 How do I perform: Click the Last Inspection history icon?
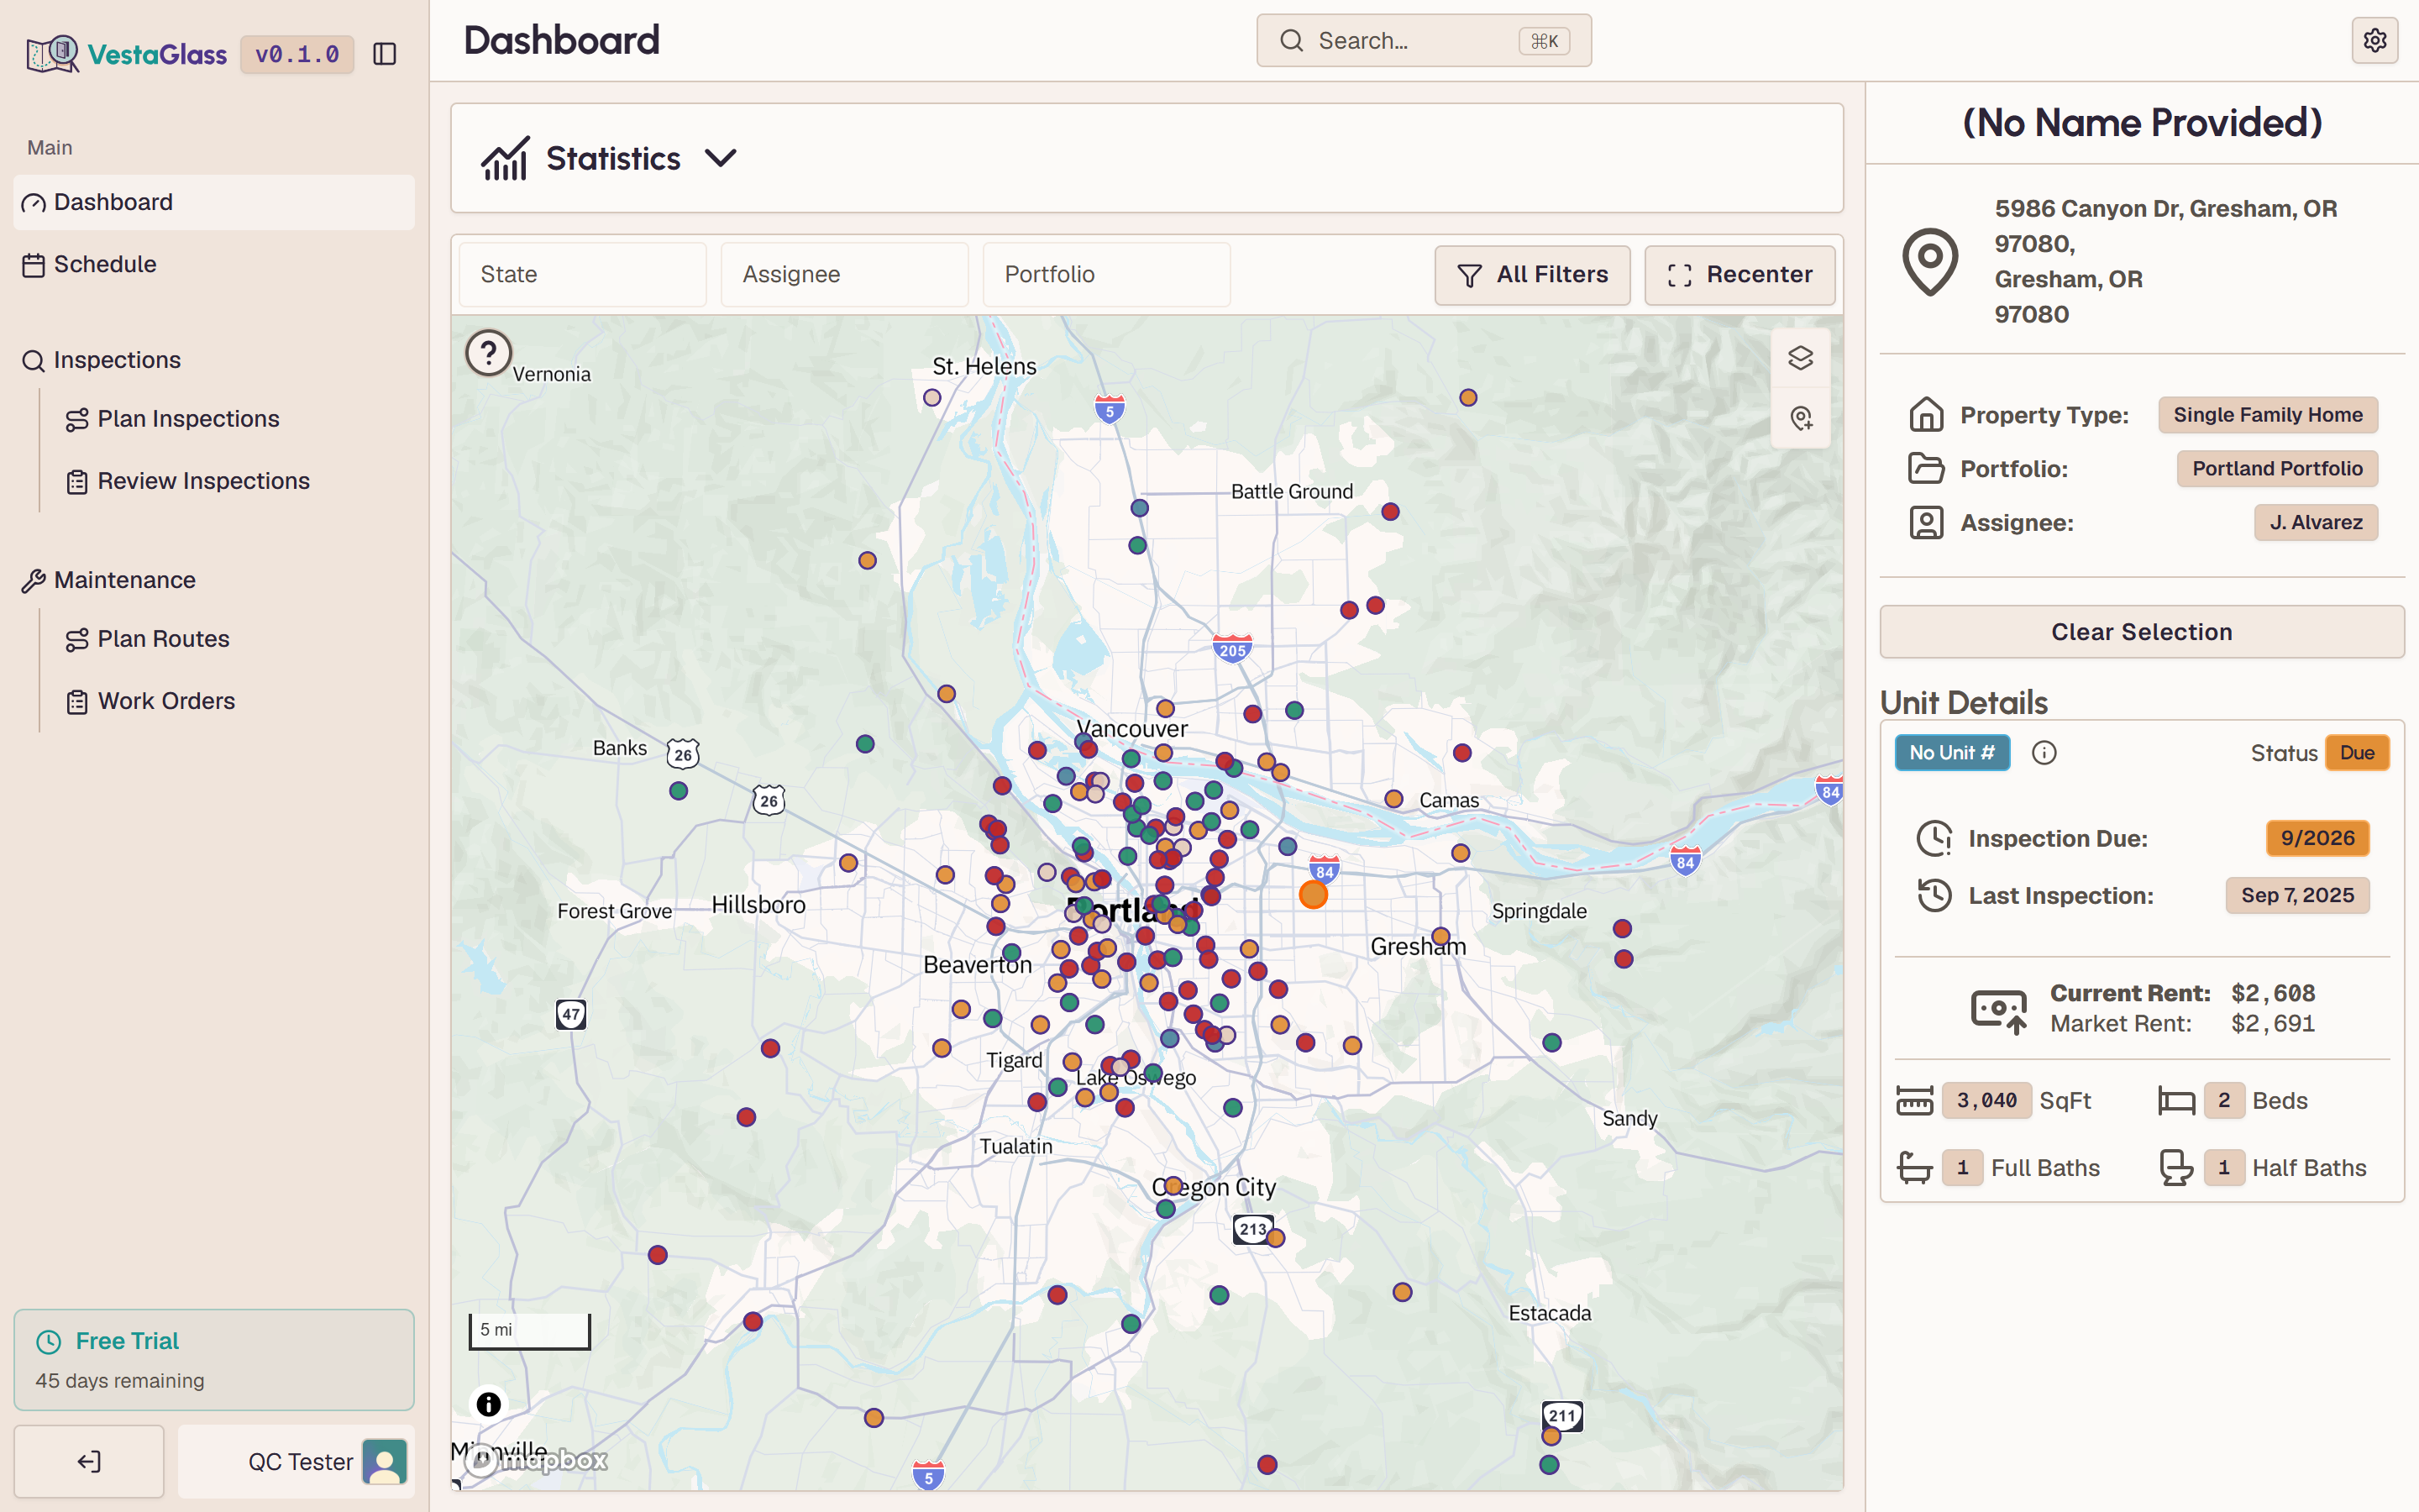click(1934, 895)
